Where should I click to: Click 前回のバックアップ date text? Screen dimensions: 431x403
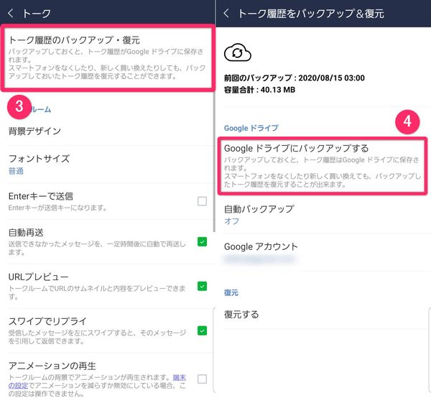click(294, 78)
